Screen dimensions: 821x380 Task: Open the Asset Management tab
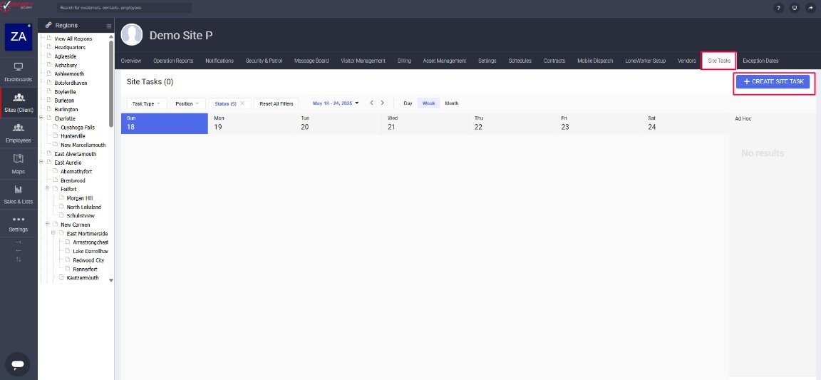[445, 61]
